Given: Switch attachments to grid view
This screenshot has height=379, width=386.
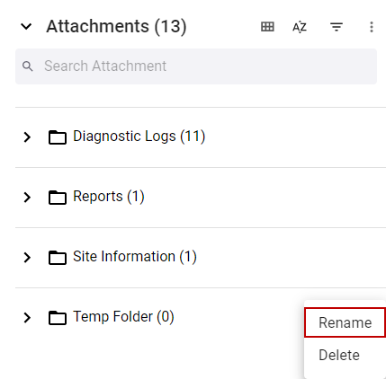Looking at the screenshot, I should (x=267, y=27).
